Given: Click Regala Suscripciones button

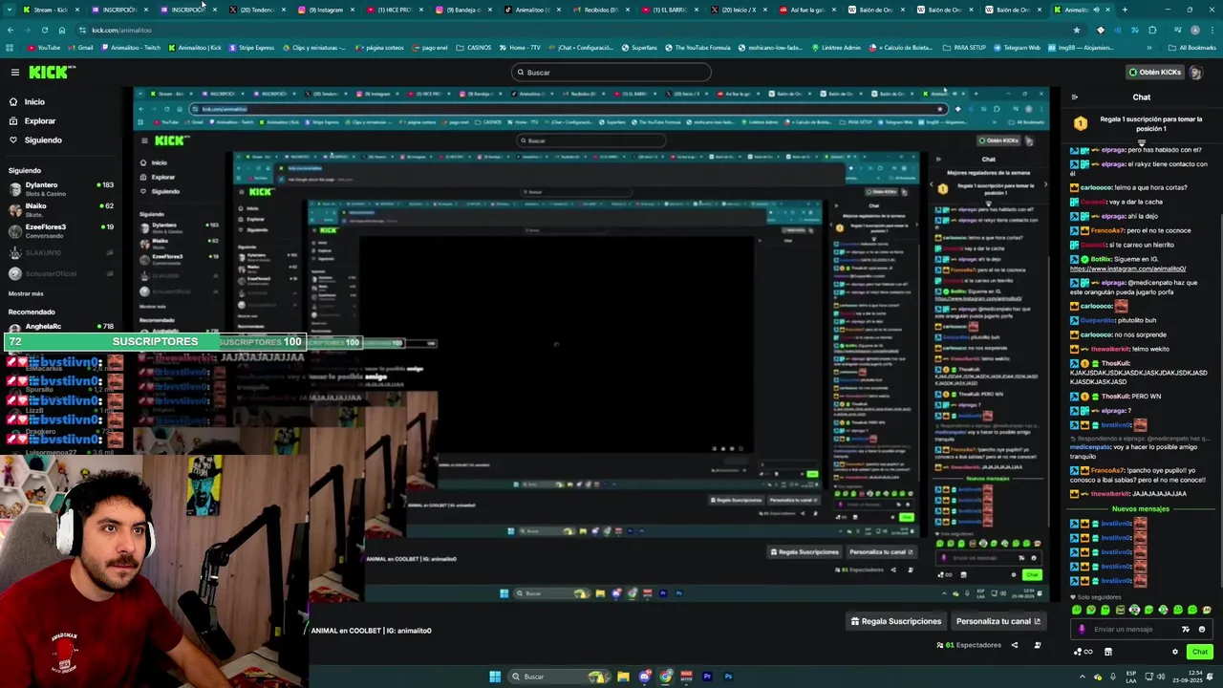Looking at the screenshot, I should coord(896,622).
